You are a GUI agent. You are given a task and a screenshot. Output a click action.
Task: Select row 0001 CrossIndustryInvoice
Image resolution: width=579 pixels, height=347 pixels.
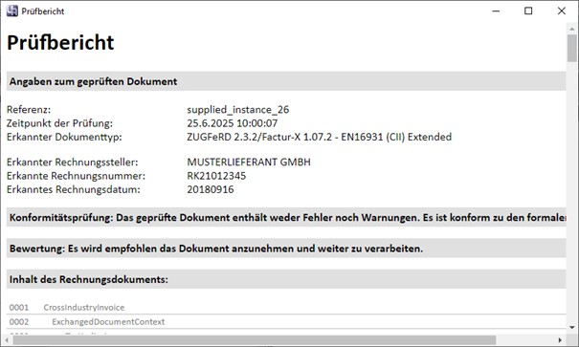[x=286, y=307]
